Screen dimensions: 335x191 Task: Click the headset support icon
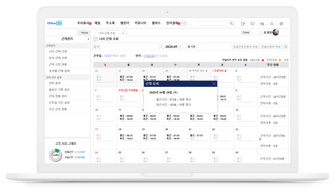click(262, 24)
